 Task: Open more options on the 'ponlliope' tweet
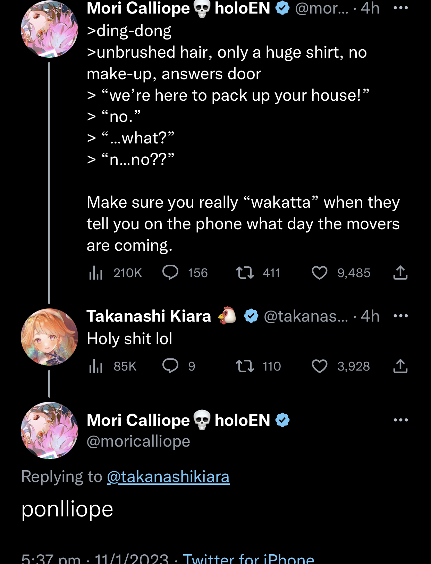click(400, 420)
